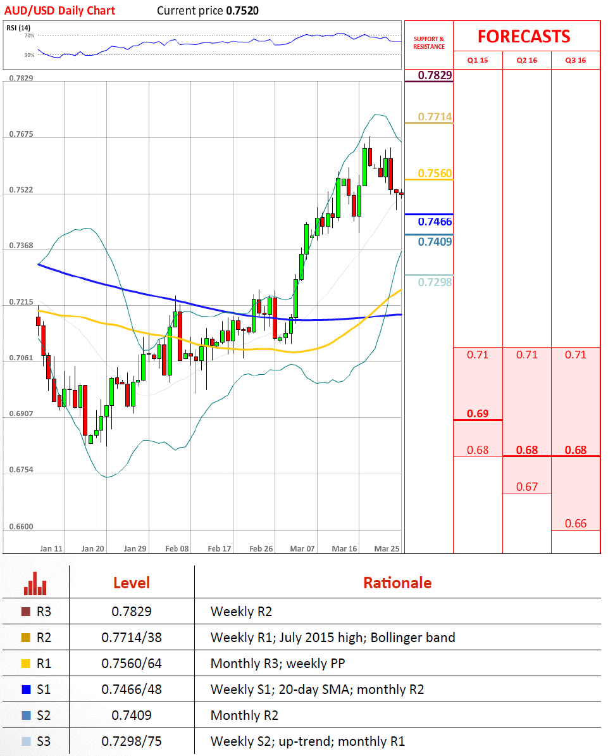Click the 0.71 value in Q1 16 column
Viewport: 608px width, 756px height.
478,355
